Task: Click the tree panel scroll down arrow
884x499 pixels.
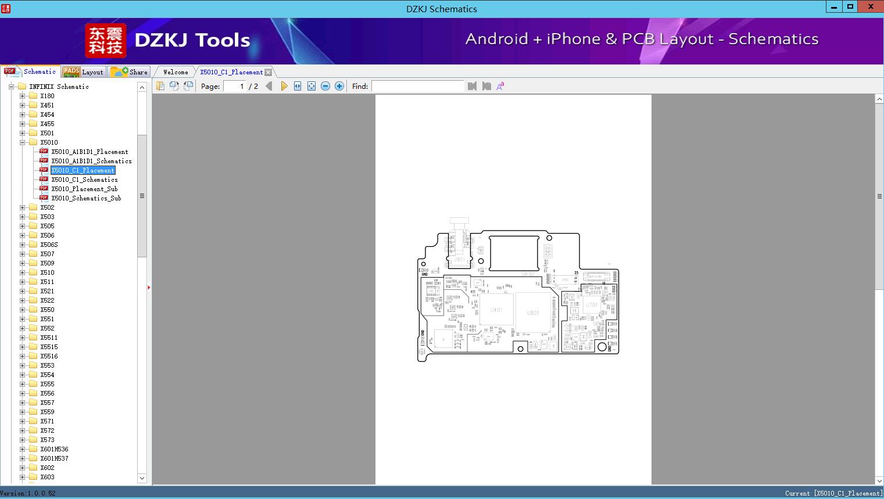Action: click(x=142, y=478)
